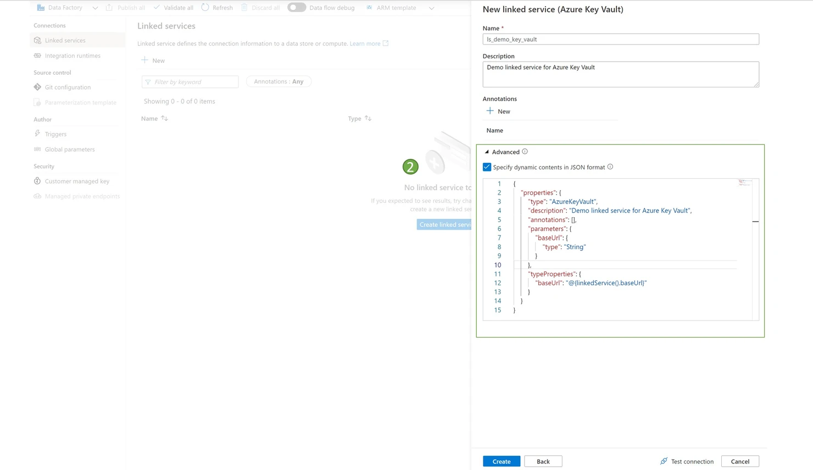Open Parameterization template page
This screenshot has height=470, width=813.
tap(80, 102)
